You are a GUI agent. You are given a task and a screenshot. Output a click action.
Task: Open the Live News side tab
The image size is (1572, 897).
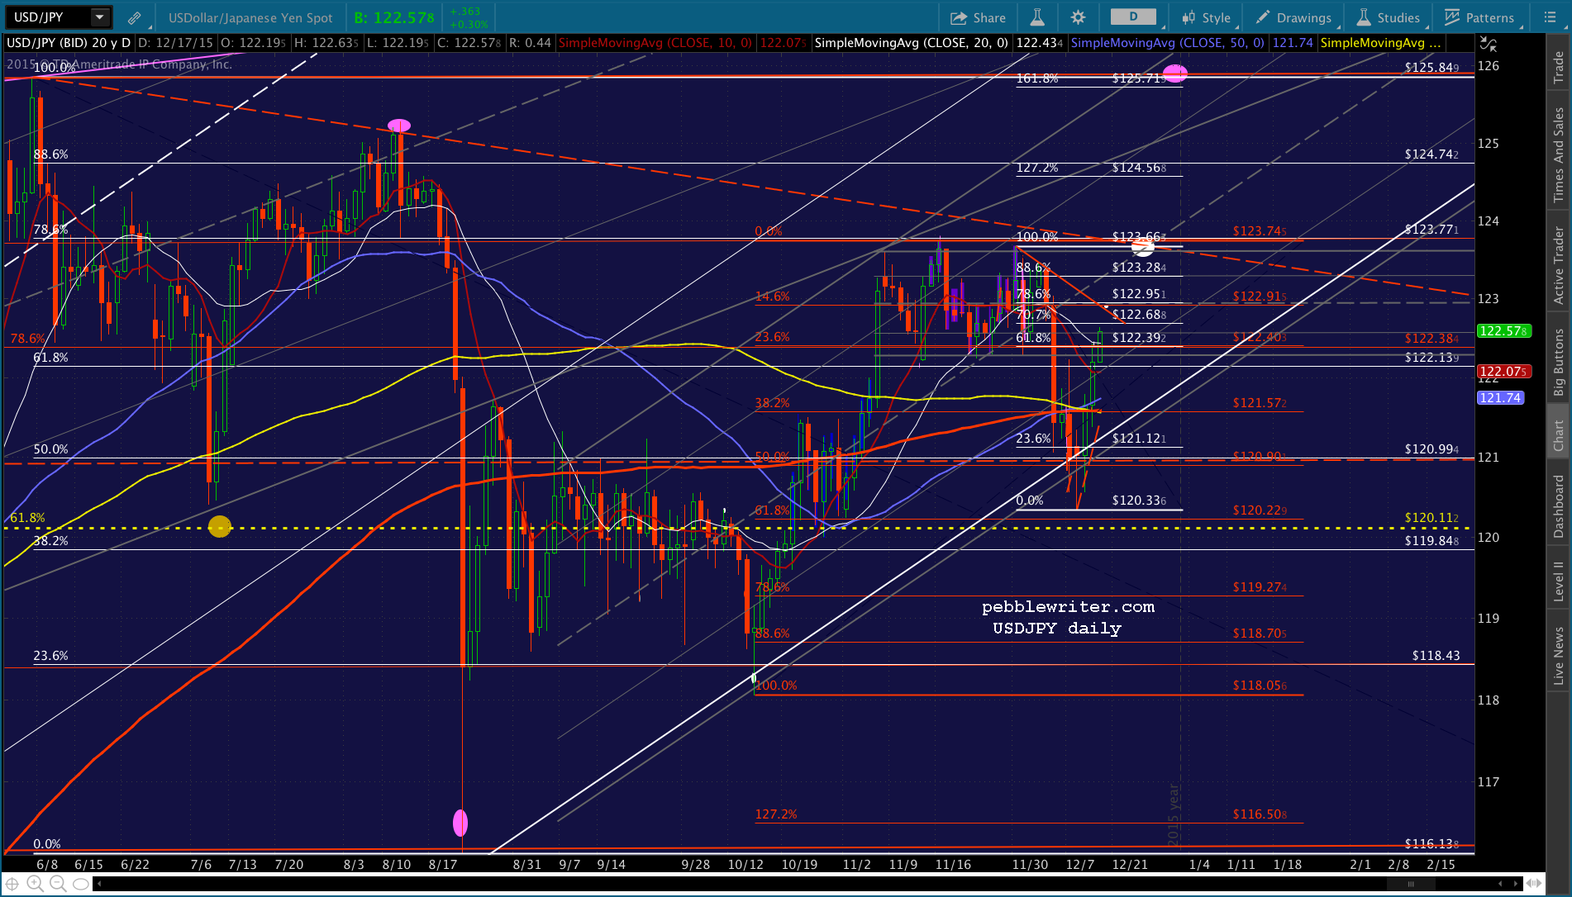pyautogui.click(x=1559, y=656)
